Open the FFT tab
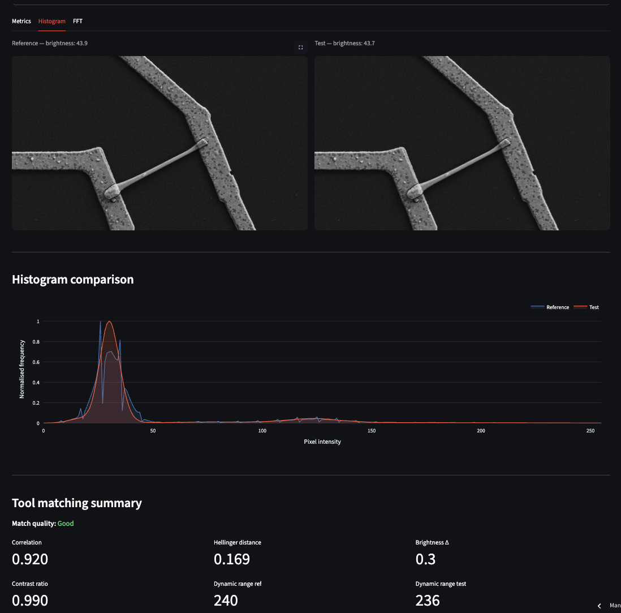This screenshot has width=621, height=613. point(77,21)
